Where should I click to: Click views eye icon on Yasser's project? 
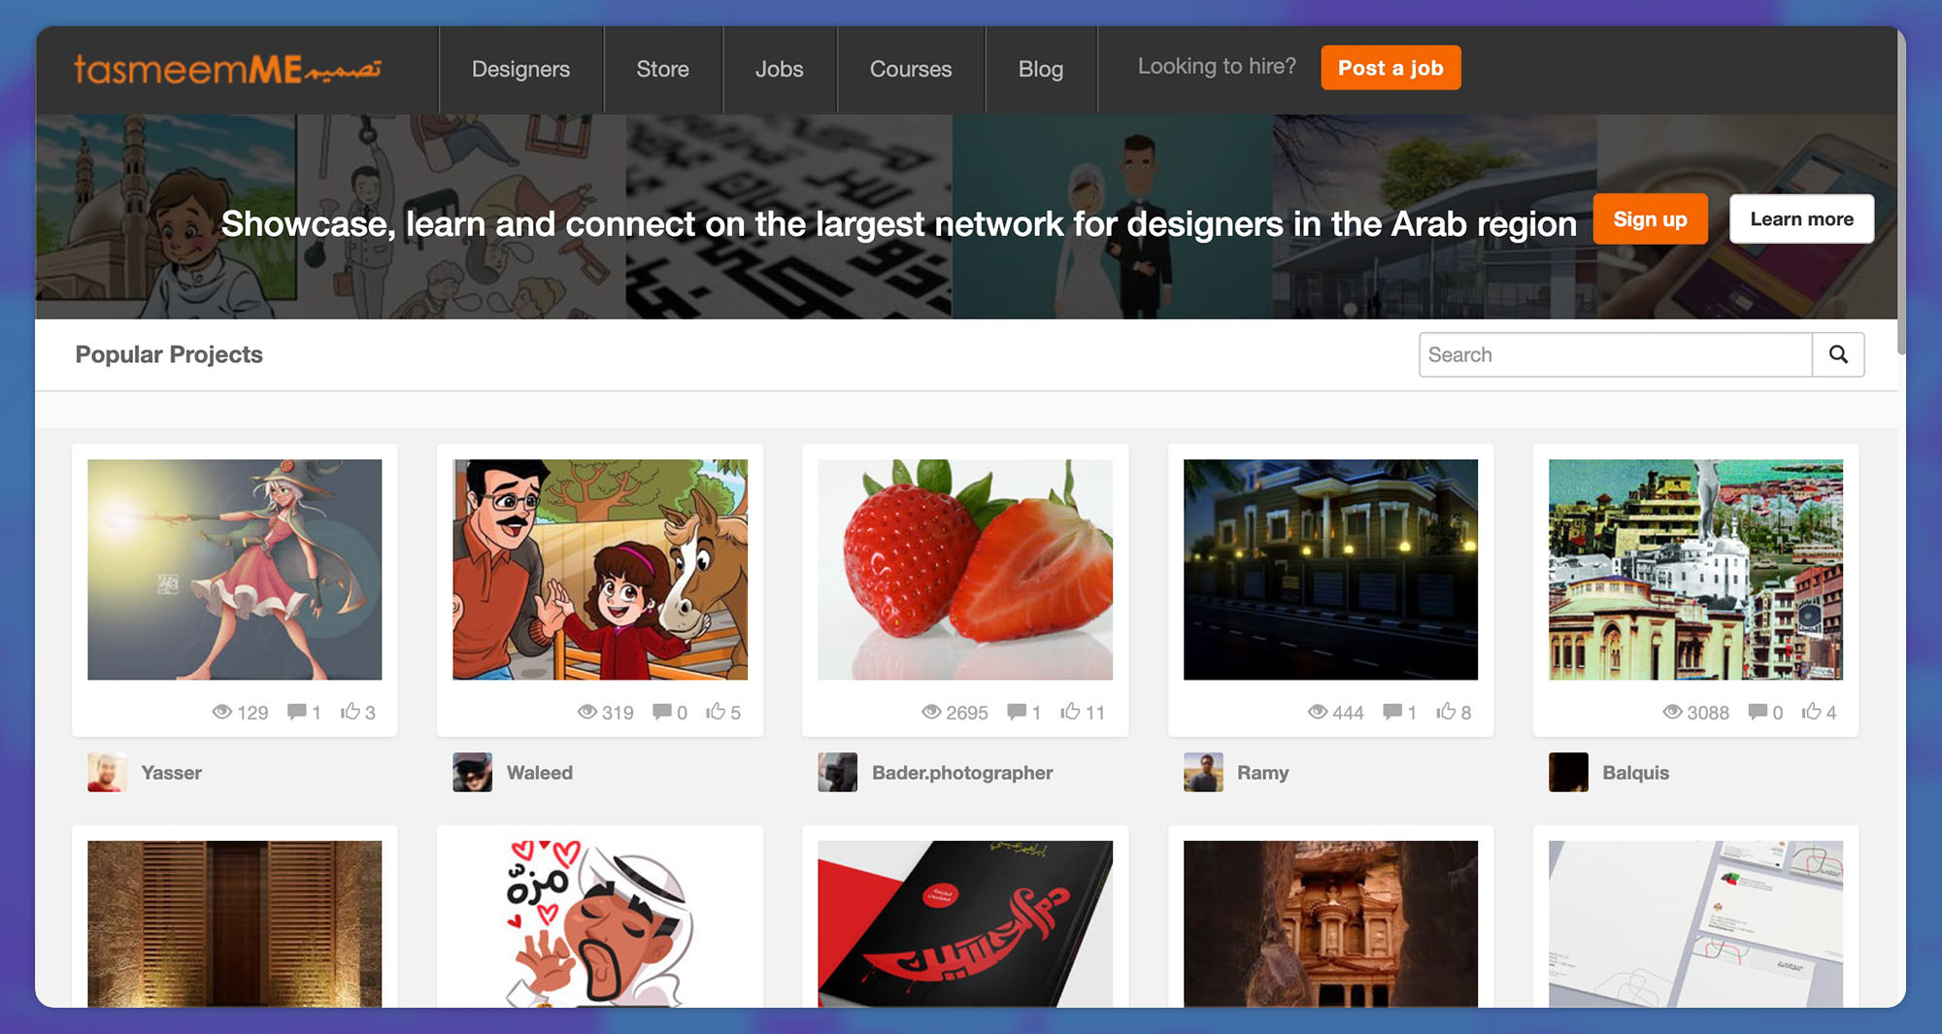[x=221, y=712]
